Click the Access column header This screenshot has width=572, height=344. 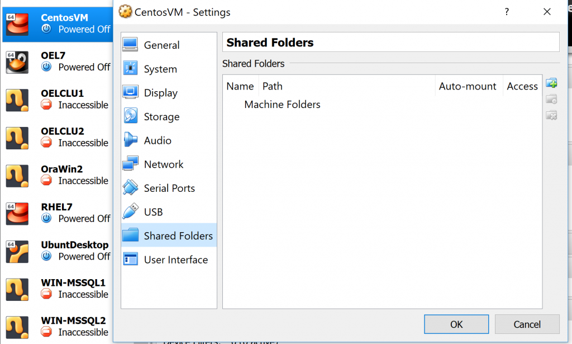(x=522, y=86)
